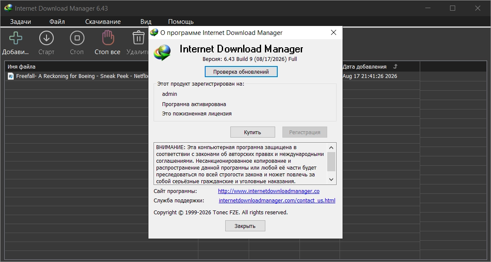Click the Проверка обновлений button
This screenshot has height=262, width=491.
pyautogui.click(x=241, y=72)
